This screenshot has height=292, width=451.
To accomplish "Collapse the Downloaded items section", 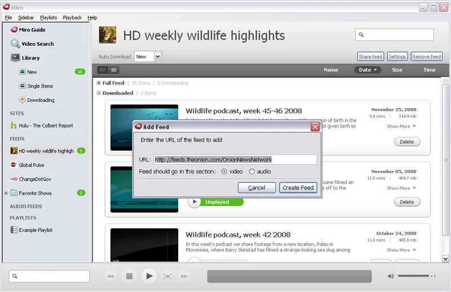I will (x=99, y=93).
